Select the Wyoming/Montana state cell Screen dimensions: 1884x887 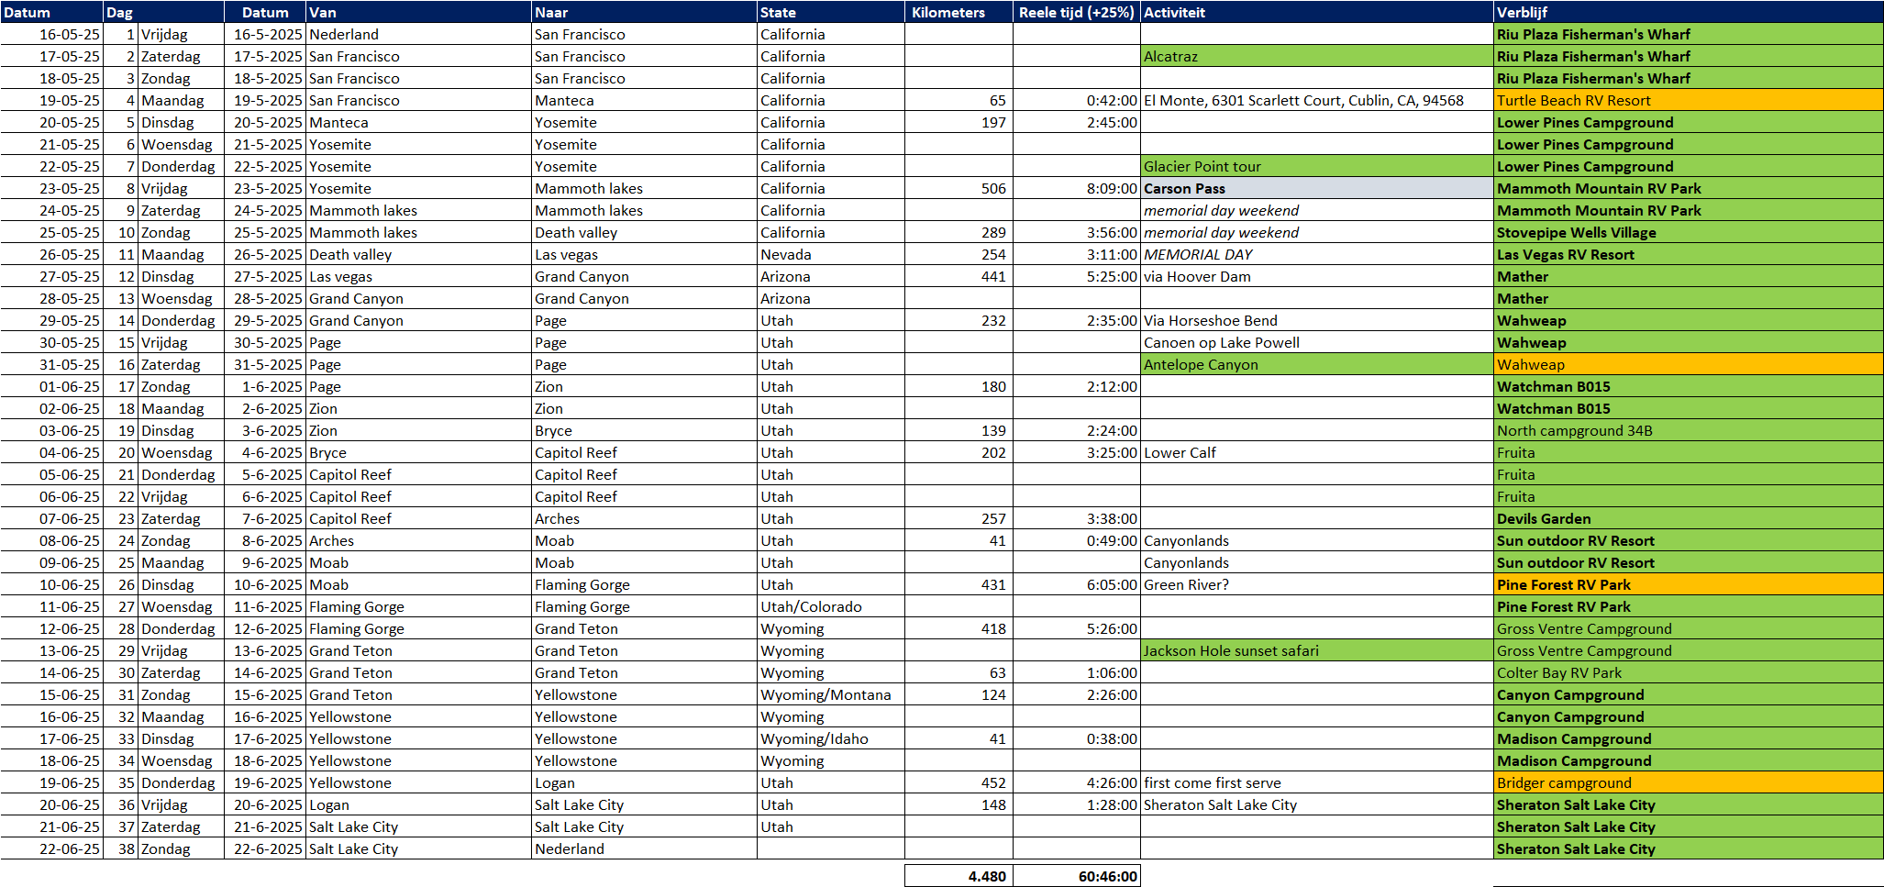830,695
